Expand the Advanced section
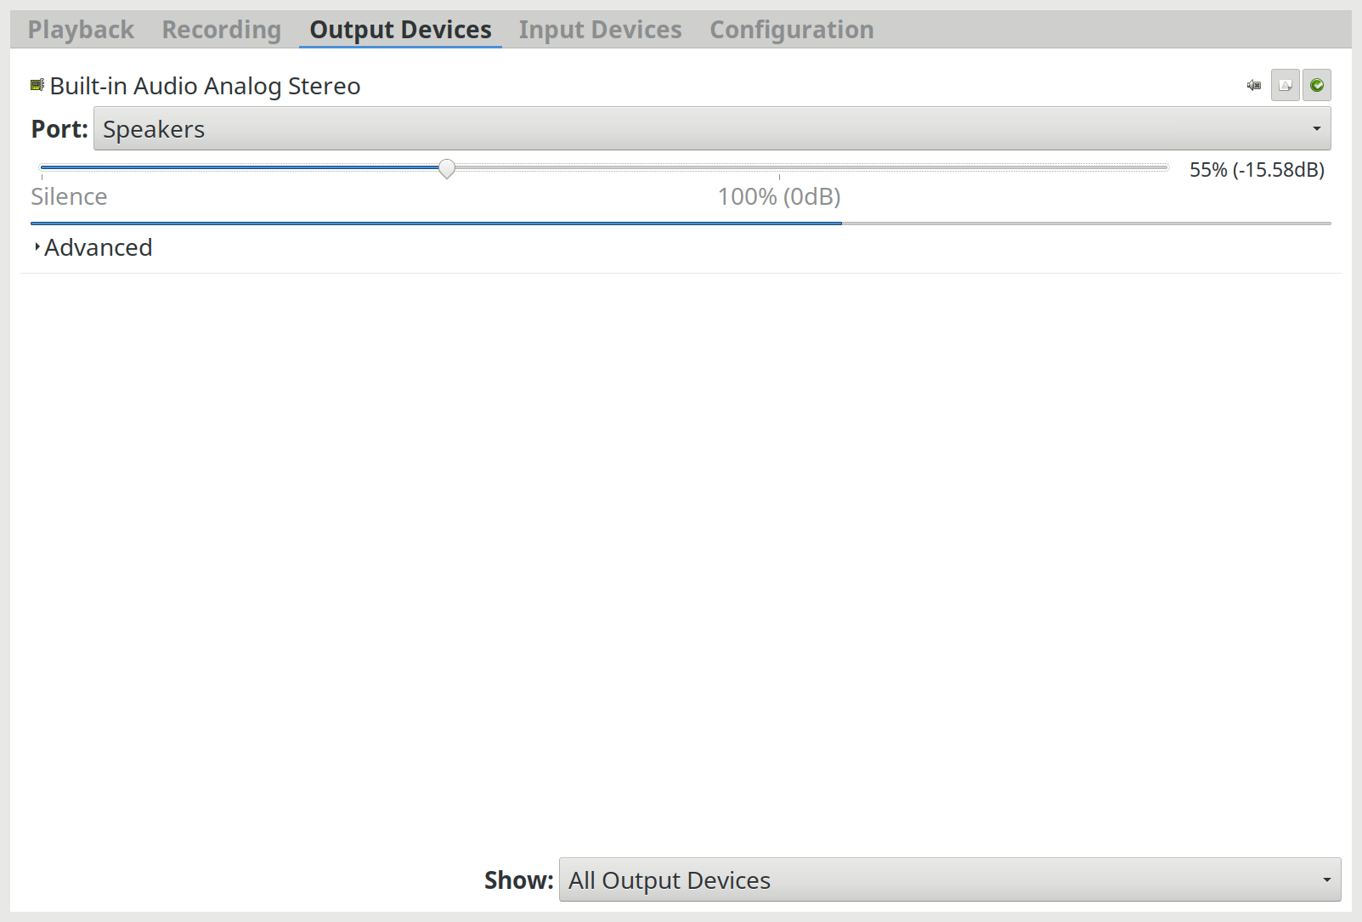Image resolution: width=1362 pixels, height=922 pixels. pos(93,247)
